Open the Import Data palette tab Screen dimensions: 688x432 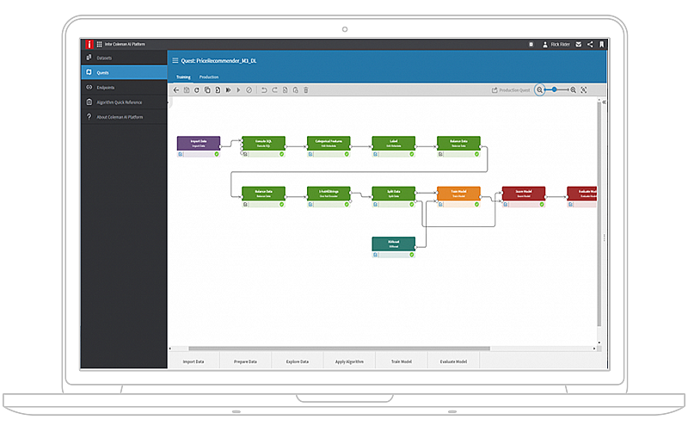[x=193, y=361]
